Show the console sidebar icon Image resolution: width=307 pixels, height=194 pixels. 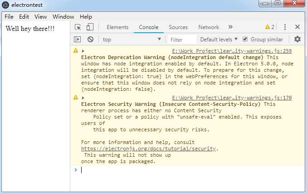coord(78,39)
